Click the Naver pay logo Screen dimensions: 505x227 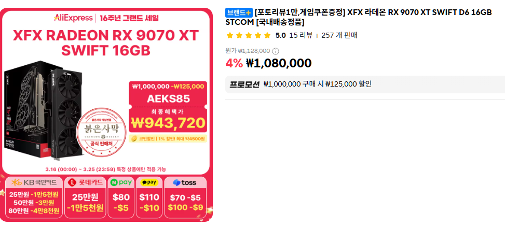[120, 182]
